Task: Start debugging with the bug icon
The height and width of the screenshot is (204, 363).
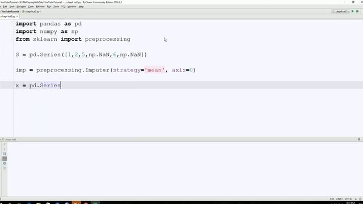Action: tap(357, 11)
